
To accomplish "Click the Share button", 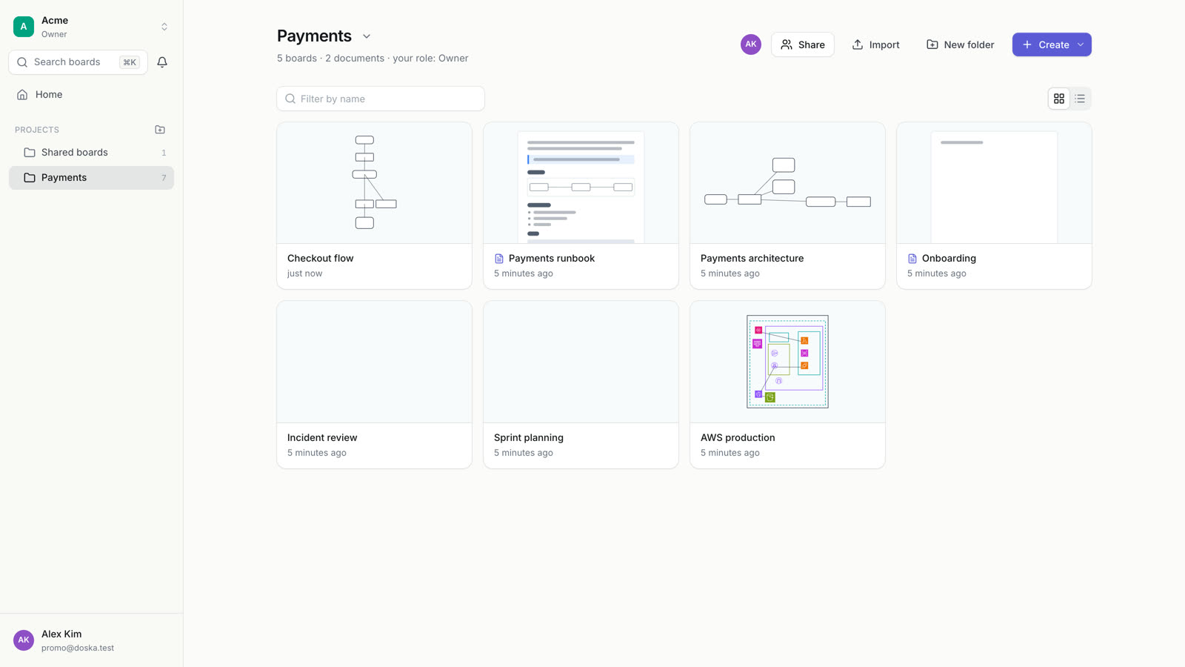I will [803, 44].
